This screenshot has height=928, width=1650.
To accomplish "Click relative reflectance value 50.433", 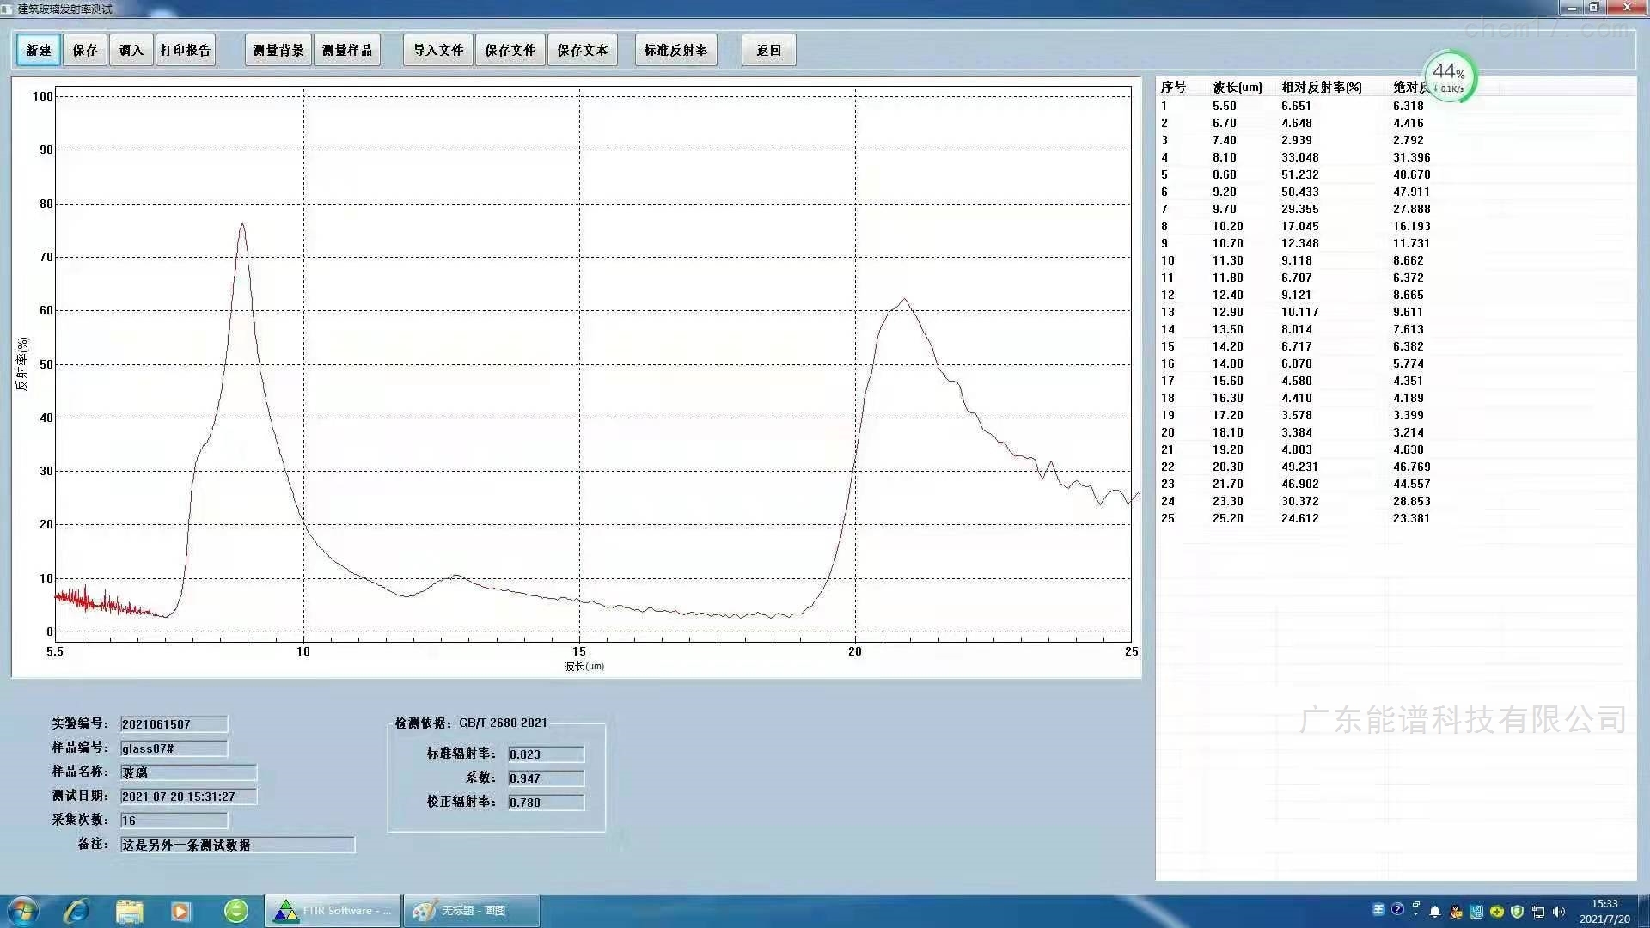I will pos(1299,192).
